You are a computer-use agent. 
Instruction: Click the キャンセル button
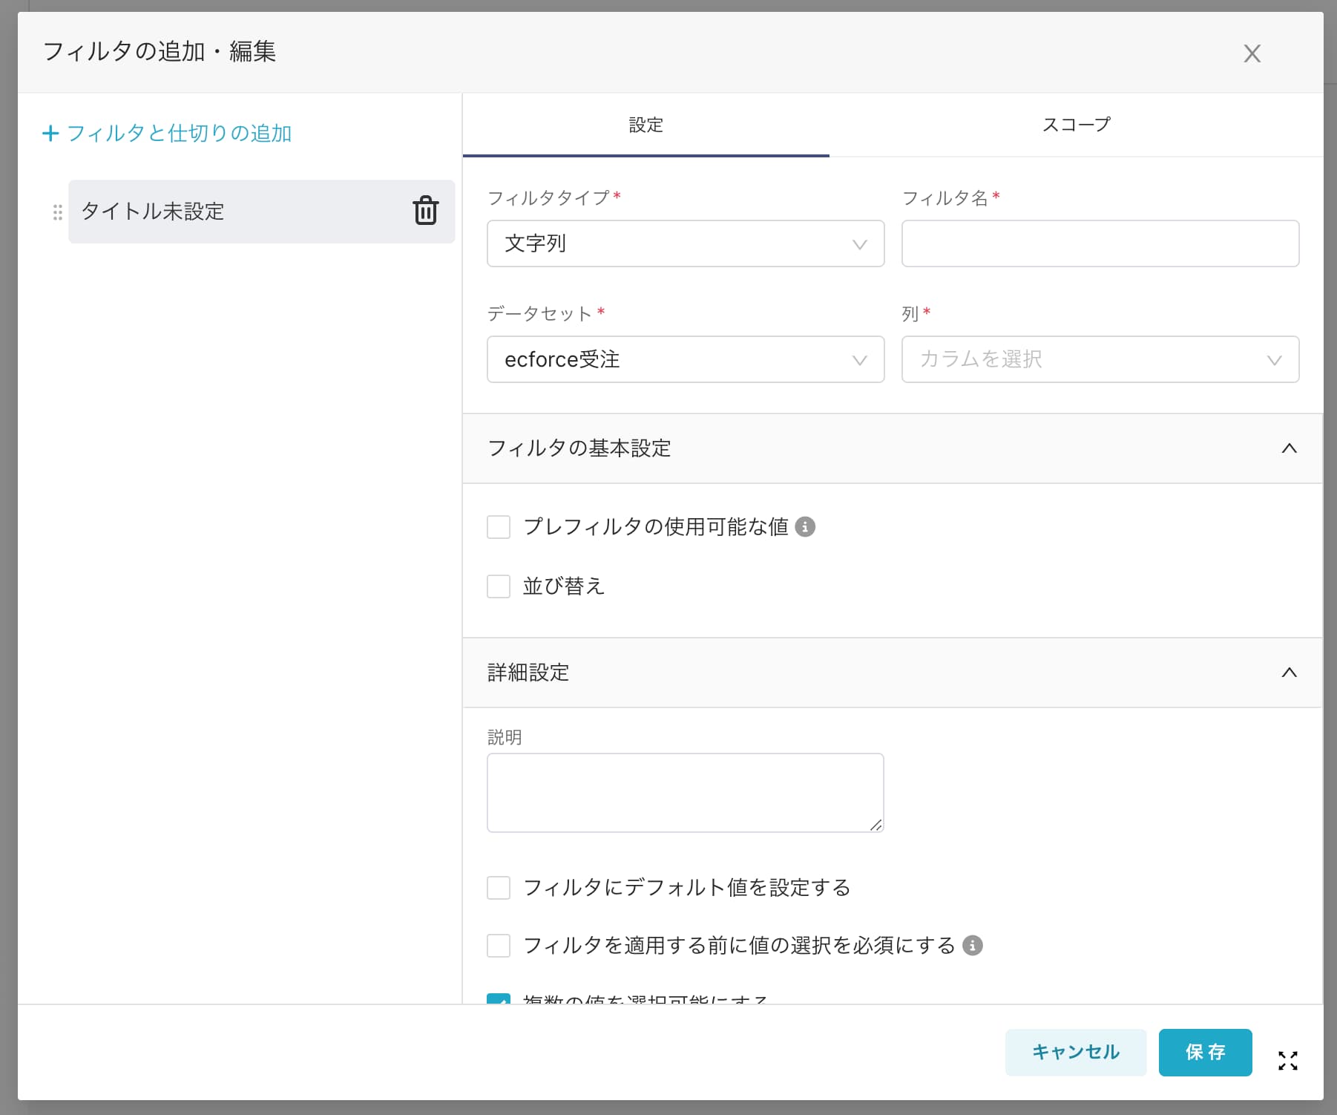[1076, 1052]
